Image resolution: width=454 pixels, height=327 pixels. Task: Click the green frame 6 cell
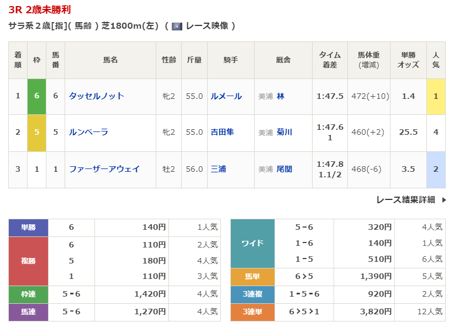36,96
